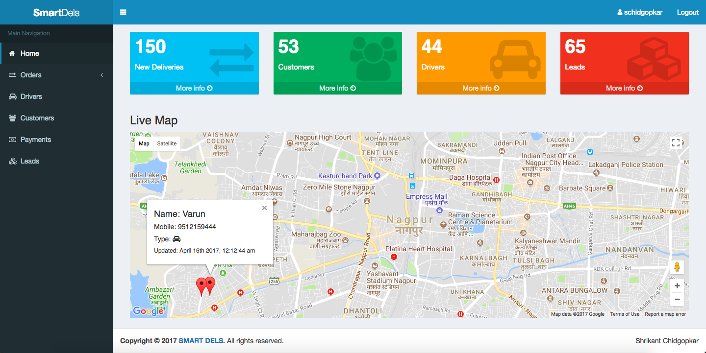Open Orders in main navigation
This screenshot has width=706, height=353.
[x=56, y=75]
